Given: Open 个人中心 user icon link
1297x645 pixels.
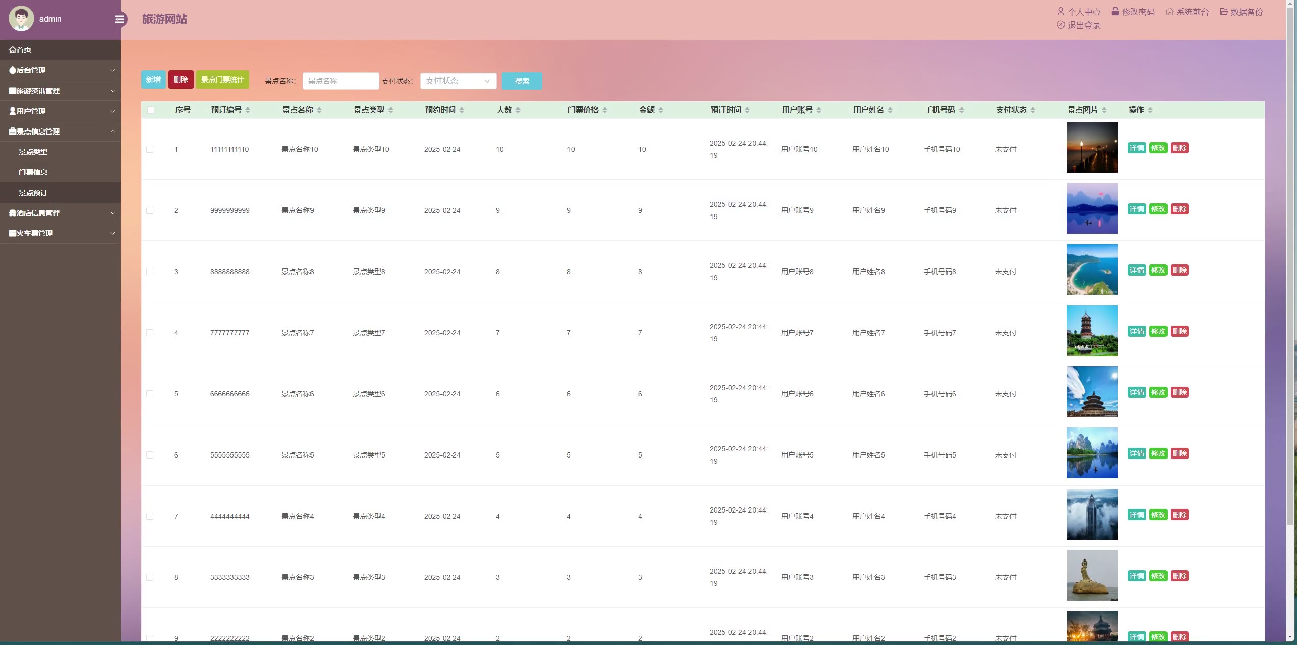Looking at the screenshot, I should [1061, 12].
